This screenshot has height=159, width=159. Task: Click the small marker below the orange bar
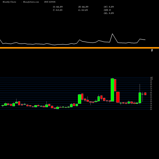click(152, 50)
